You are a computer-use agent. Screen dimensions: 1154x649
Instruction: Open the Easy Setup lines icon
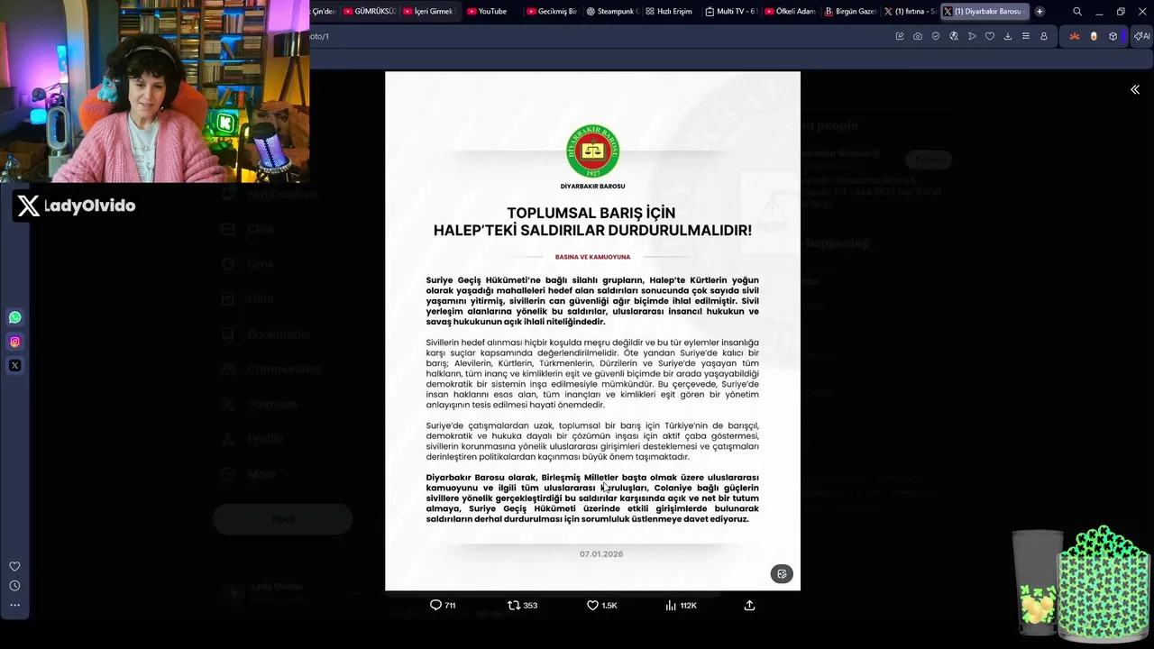point(1026,36)
